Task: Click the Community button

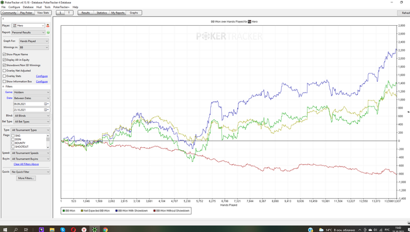Action: pos(9,12)
